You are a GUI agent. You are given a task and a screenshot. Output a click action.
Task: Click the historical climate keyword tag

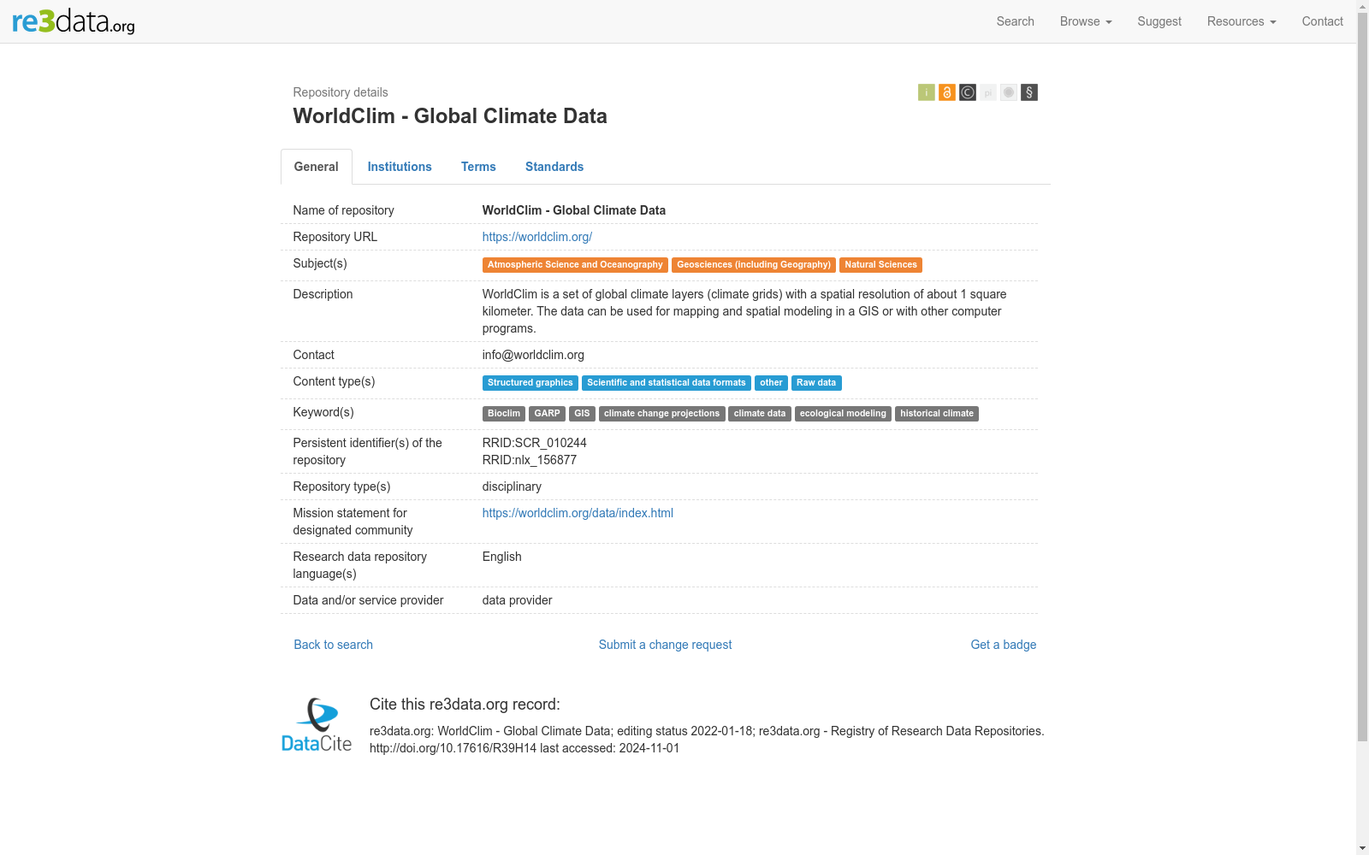[x=937, y=414]
